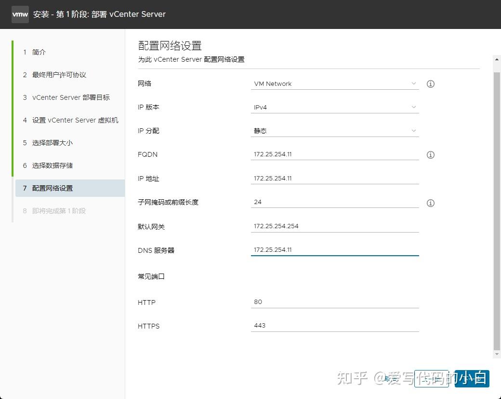Viewport: 501px width, 399px height.
Task: Click the scrollbar down arrow
Action: (497, 354)
